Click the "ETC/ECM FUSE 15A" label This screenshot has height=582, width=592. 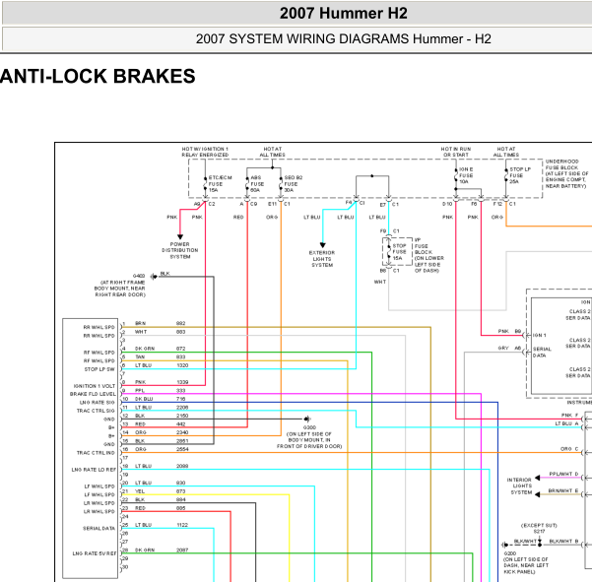click(x=220, y=184)
